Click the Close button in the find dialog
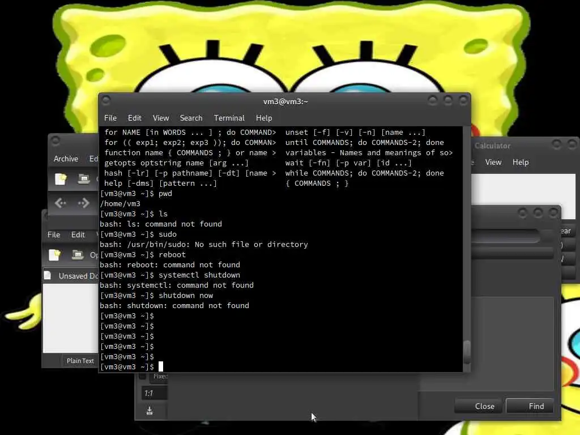Viewport: 580px width, 435px height. [x=478, y=406]
